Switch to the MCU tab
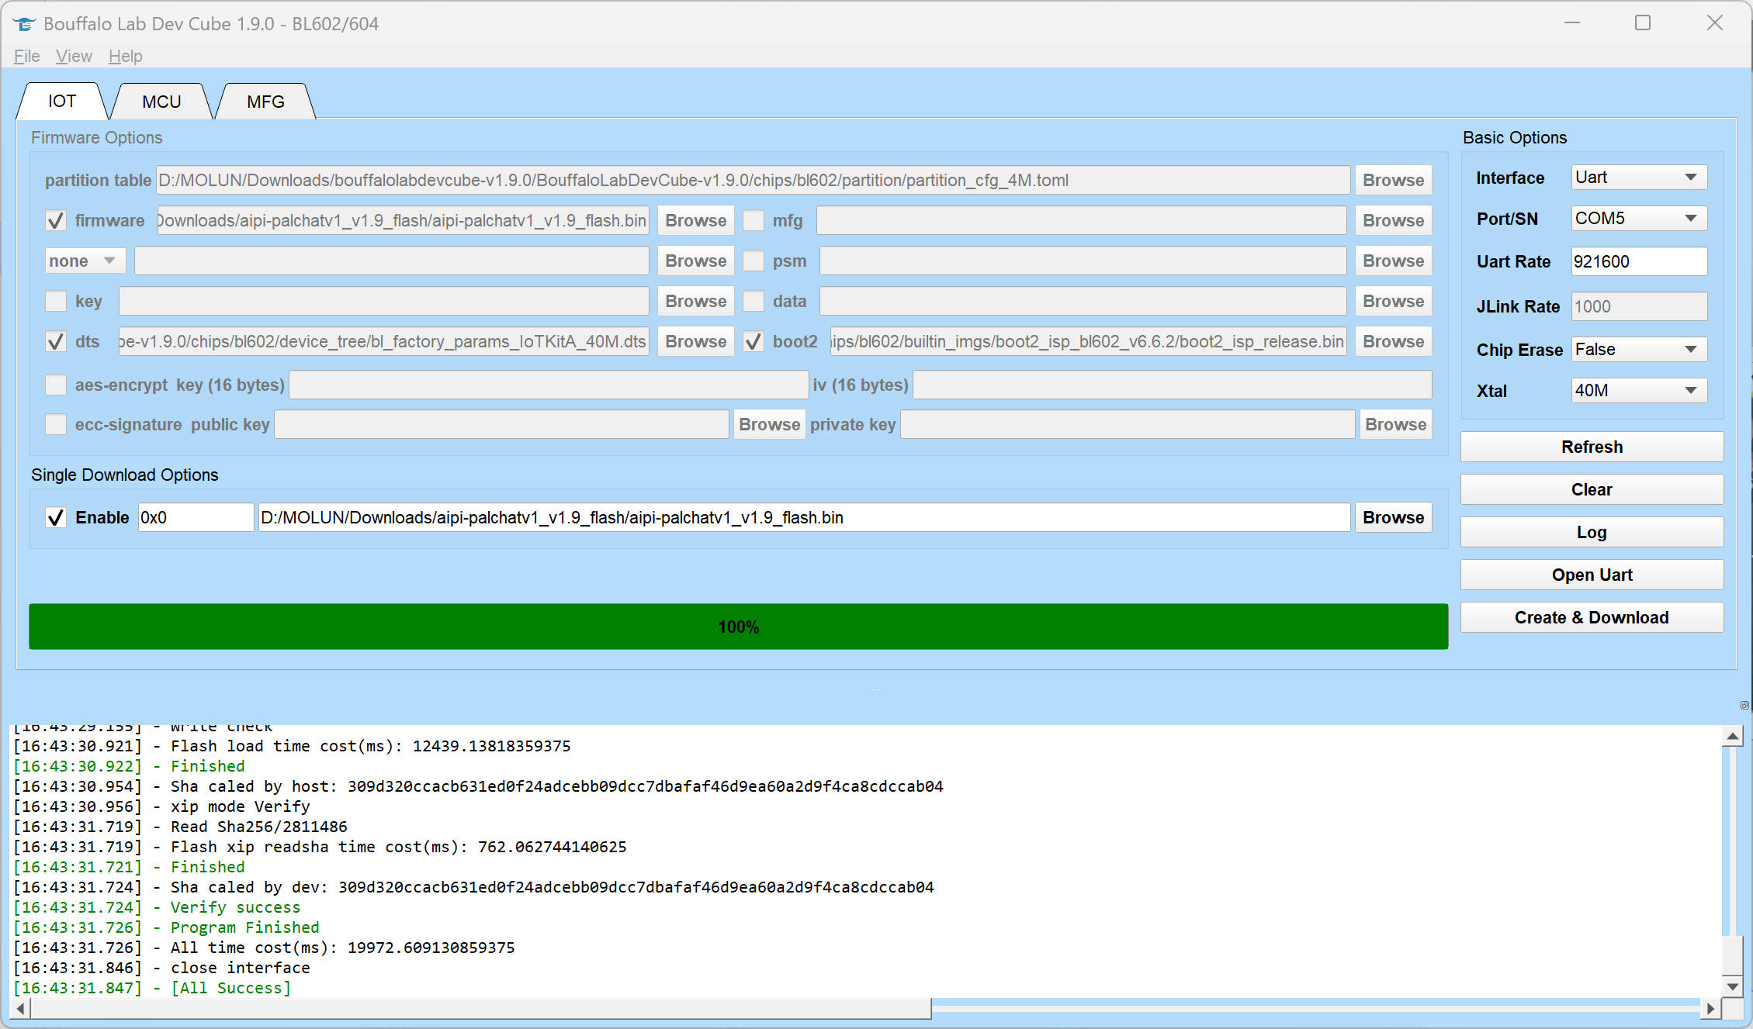The height and width of the screenshot is (1029, 1753). (161, 102)
